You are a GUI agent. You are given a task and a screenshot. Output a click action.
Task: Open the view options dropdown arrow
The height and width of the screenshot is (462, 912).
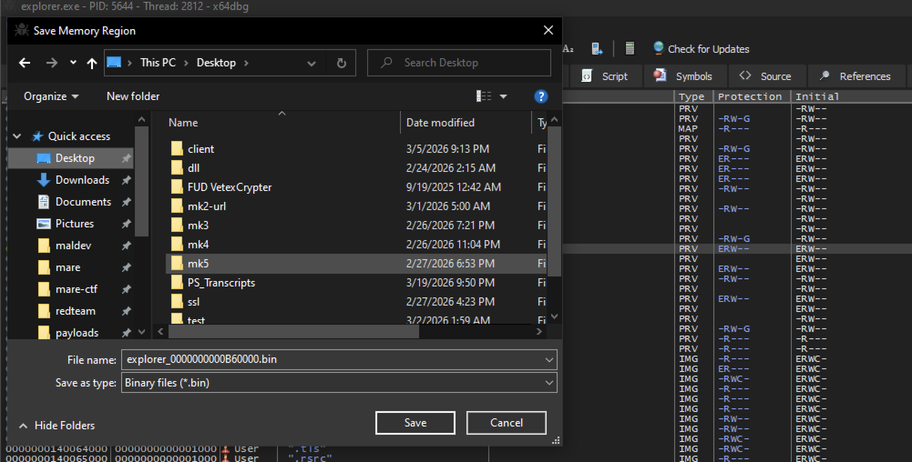pyautogui.click(x=503, y=96)
